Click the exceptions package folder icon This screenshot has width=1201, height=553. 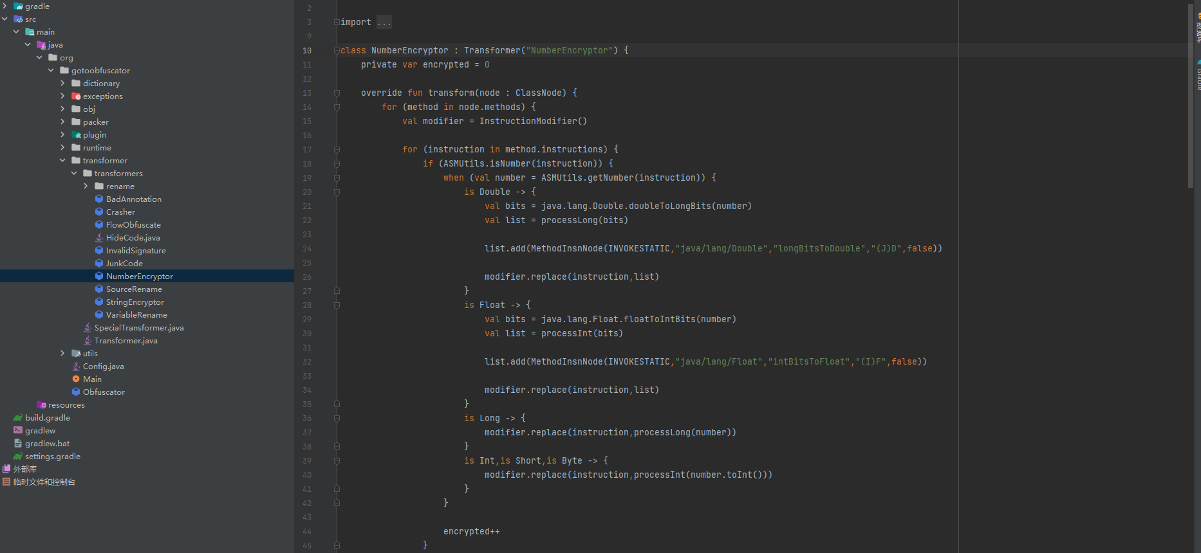click(x=76, y=96)
